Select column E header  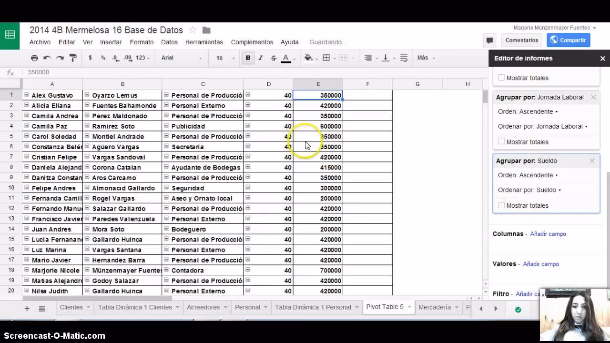318,84
